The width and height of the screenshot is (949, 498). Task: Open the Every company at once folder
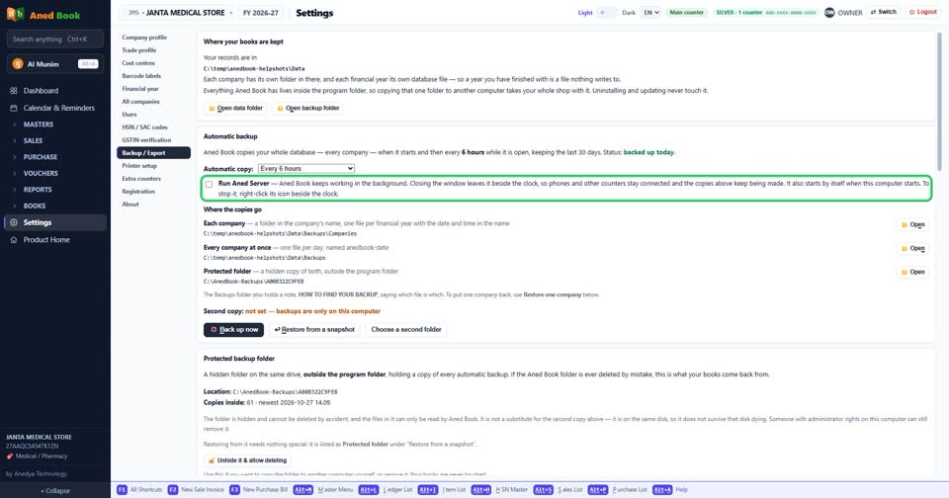pyautogui.click(x=912, y=248)
